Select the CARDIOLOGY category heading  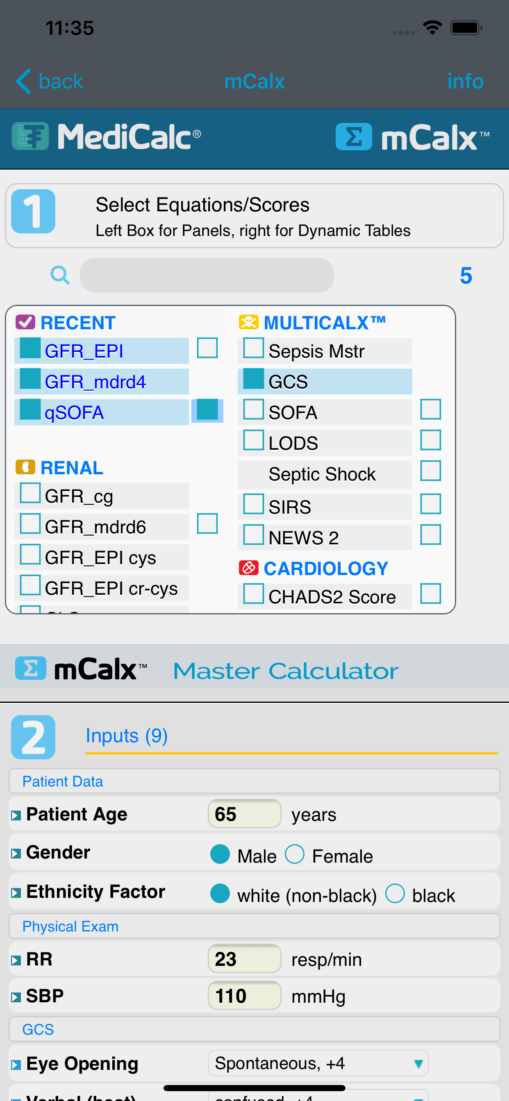tap(326, 569)
